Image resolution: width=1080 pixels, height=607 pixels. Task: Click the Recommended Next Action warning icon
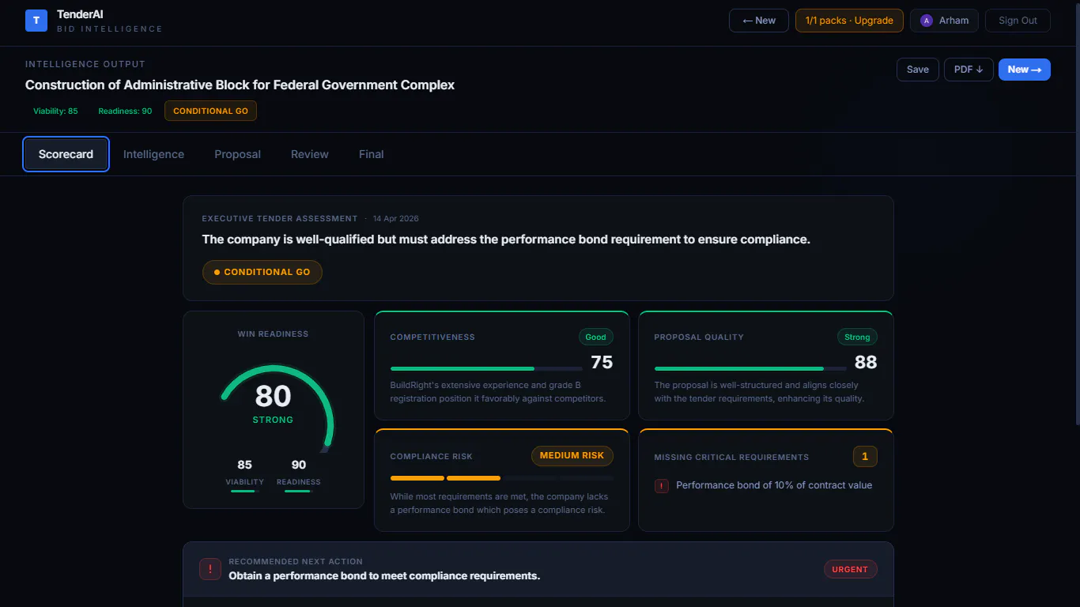[210, 569]
